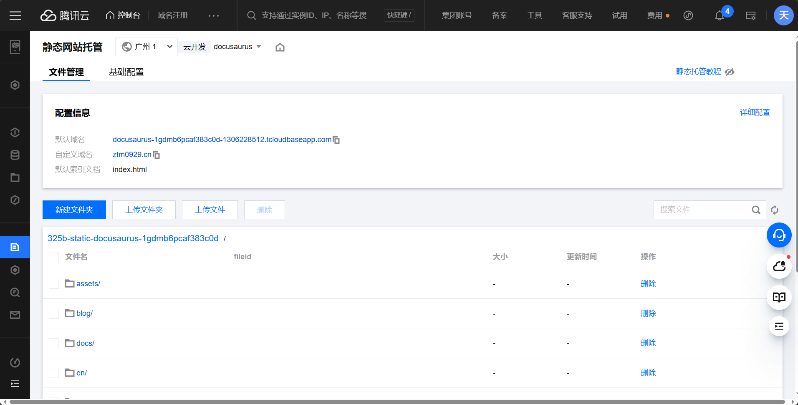Check the en/ row checkbox
The height and width of the screenshot is (405, 798).
pyautogui.click(x=54, y=373)
